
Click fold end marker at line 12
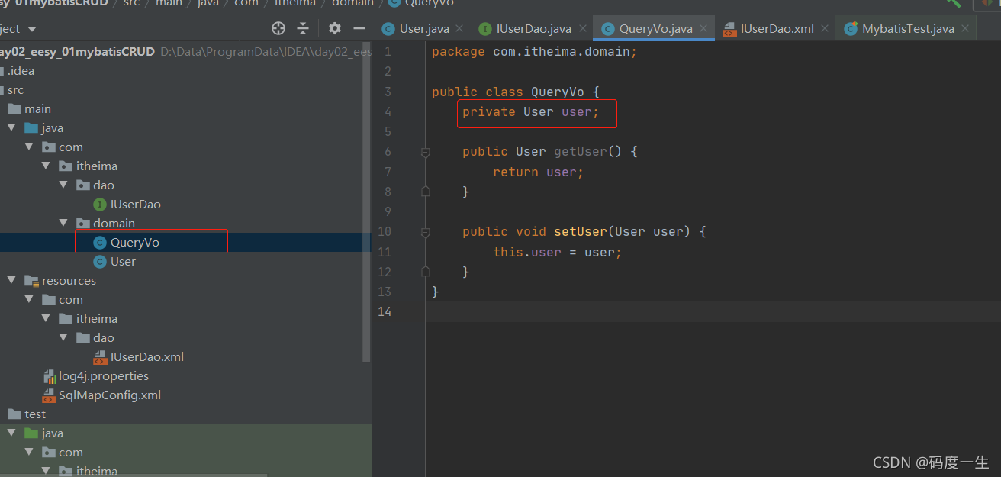coord(426,272)
